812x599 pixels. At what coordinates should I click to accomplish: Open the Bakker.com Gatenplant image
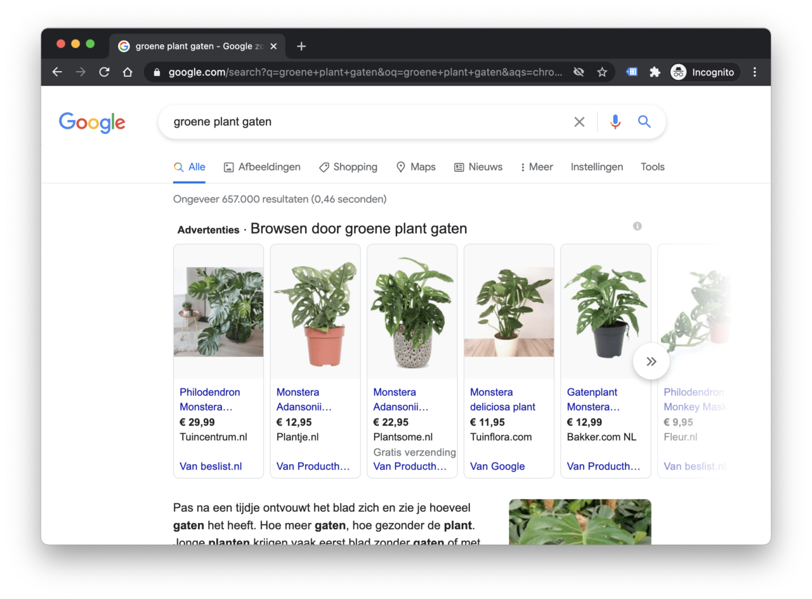(606, 312)
